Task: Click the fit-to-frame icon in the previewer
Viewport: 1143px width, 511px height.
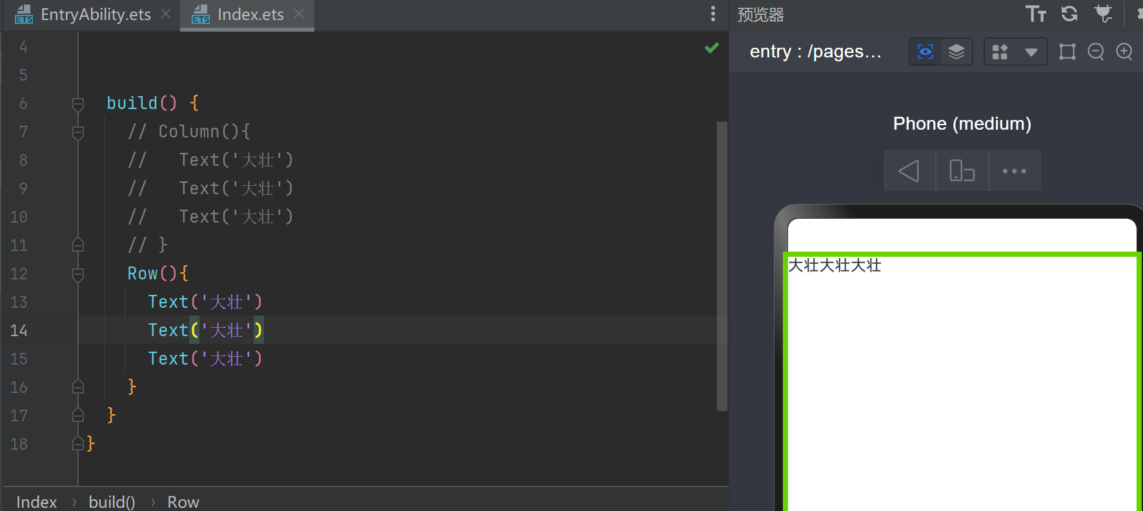Action: tap(1067, 52)
